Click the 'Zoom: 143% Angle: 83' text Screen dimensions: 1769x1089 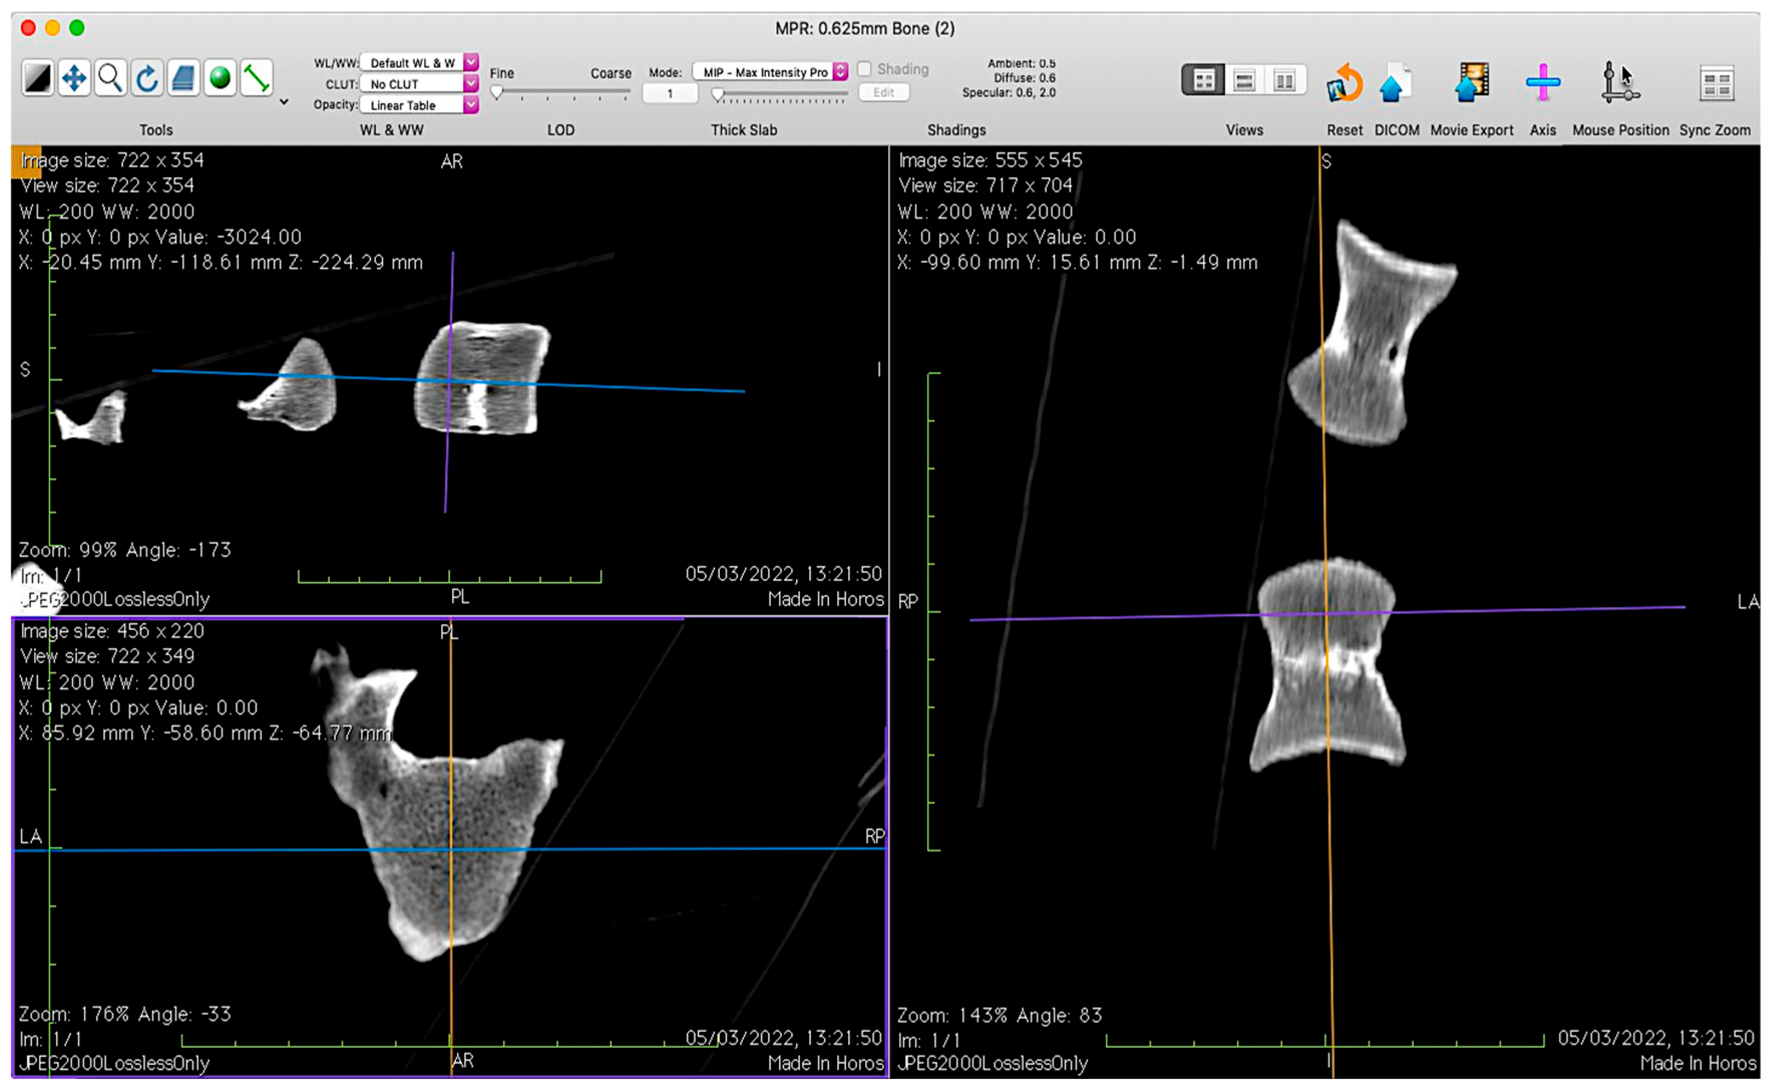point(1000,1015)
